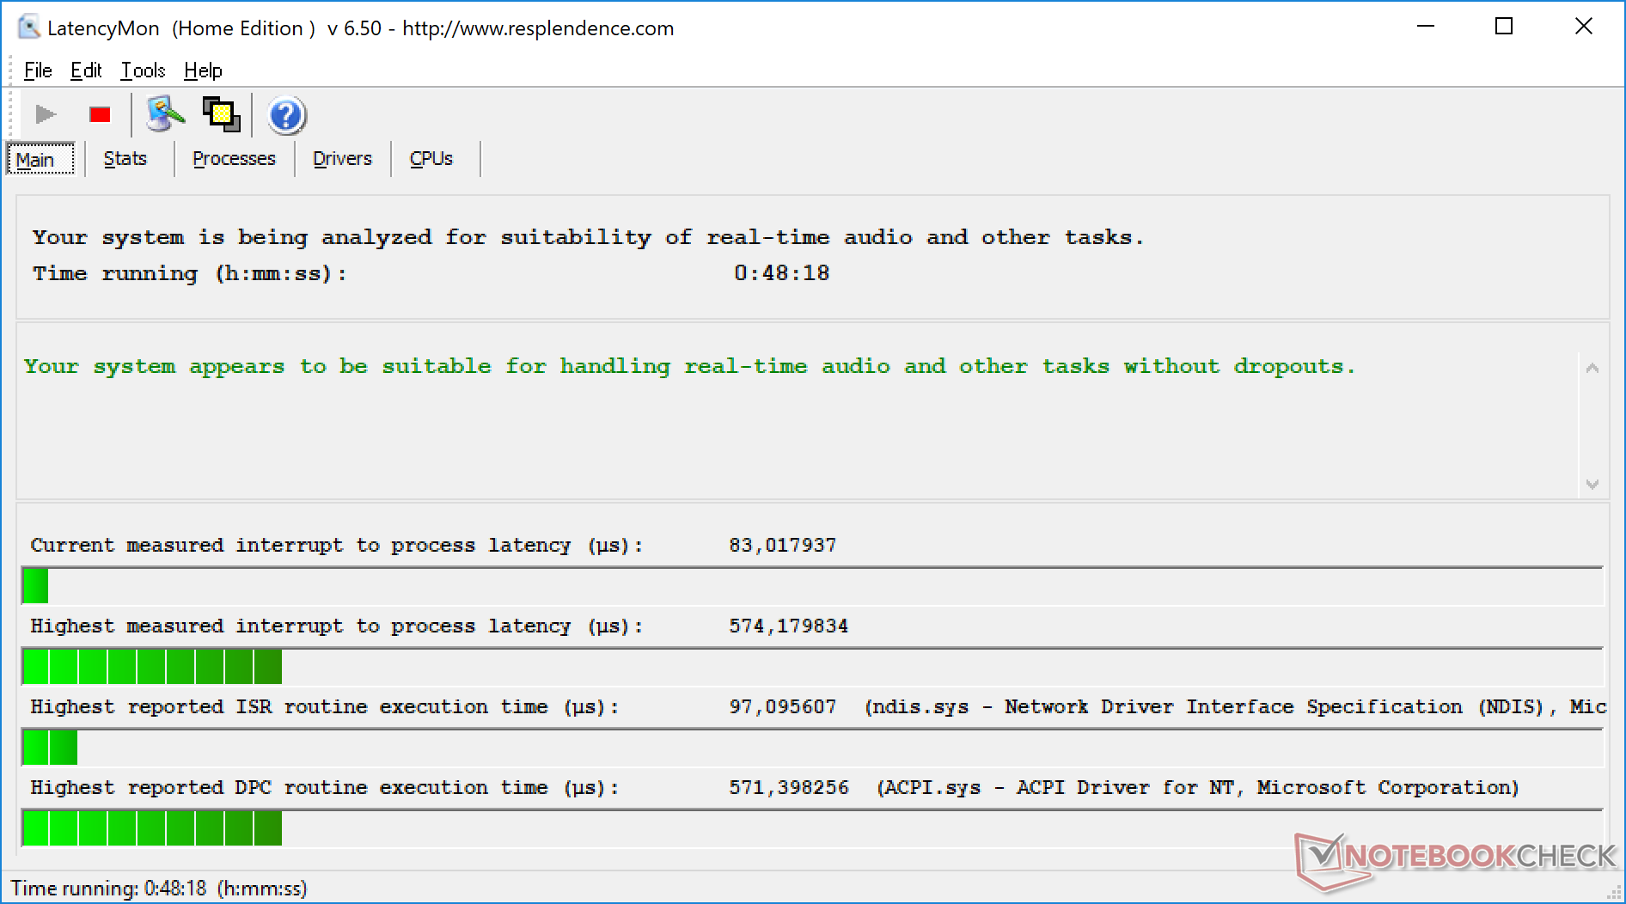The width and height of the screenshot is (1626, 904).
Task: Switch to the Processes tab
Action: (234, 159)
